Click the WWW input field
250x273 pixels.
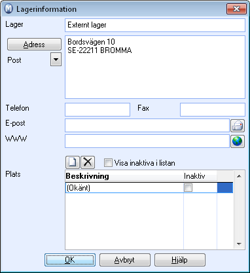(147, 141)
